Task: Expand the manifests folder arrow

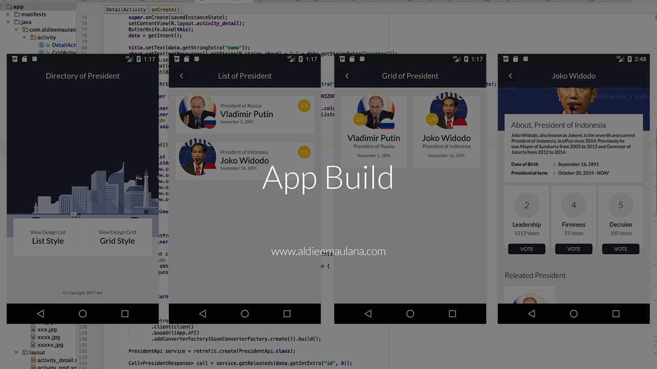Action: pyautogui.click(x=8, y=14)
